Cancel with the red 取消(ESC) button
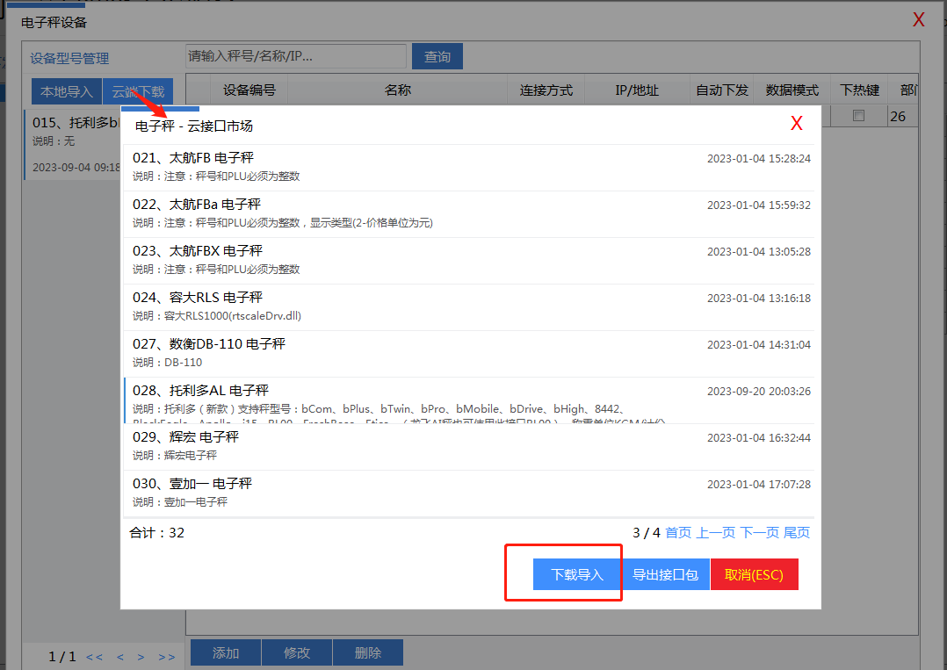Image resolution: width=947 pixels, height=670 pixels. coord(754,575)
